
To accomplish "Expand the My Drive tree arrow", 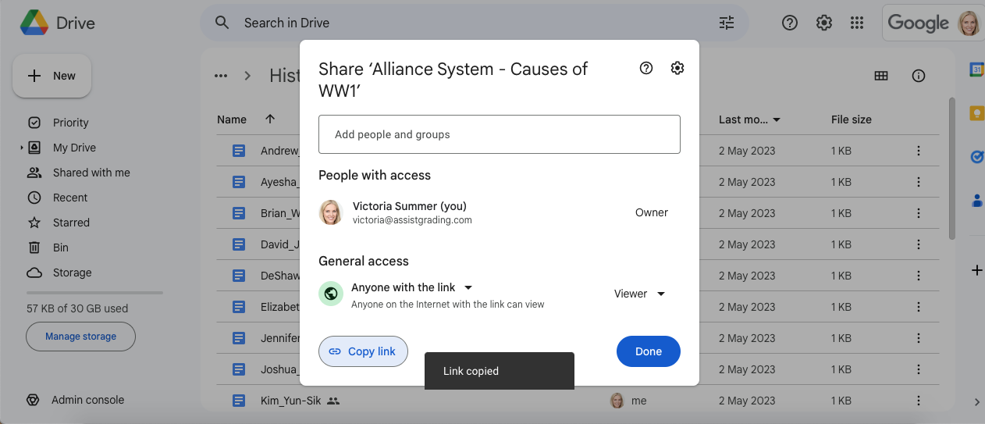I will [x=22, y=148].
